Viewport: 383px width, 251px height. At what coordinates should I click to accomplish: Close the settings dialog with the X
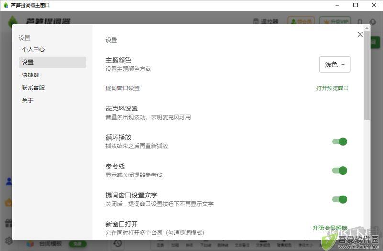click(360, 34)
